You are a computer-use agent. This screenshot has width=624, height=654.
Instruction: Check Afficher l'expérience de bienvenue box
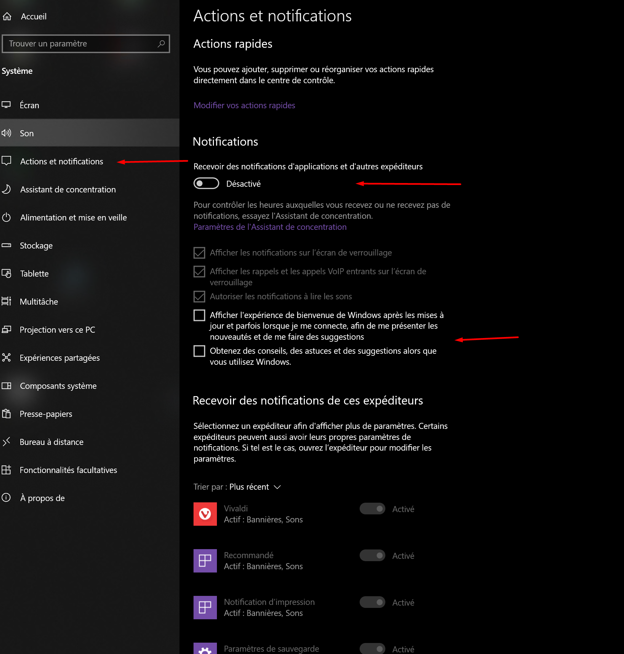pos(199,315)
